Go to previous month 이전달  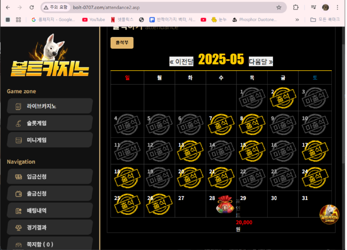(181, 62)
